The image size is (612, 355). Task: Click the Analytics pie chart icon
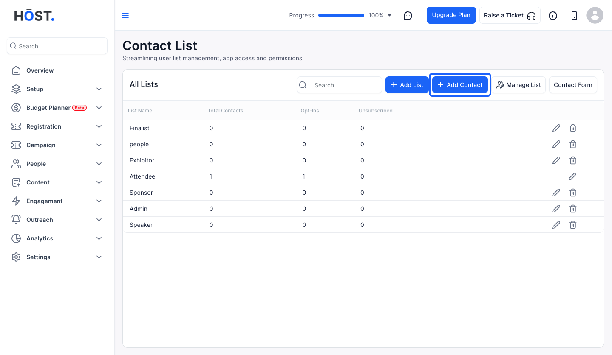point(16,238)
